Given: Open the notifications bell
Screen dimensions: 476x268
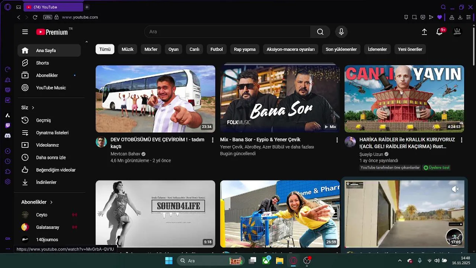Looking at the screenshot, I should pos(439,32).
